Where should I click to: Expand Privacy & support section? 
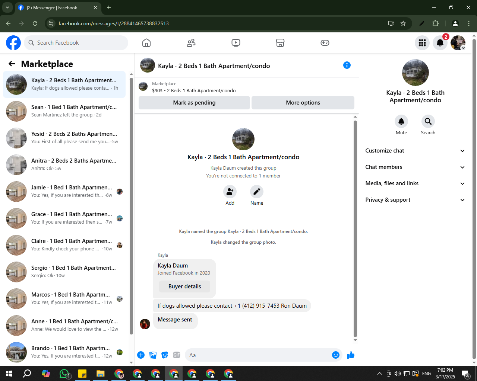pos(415,200)
